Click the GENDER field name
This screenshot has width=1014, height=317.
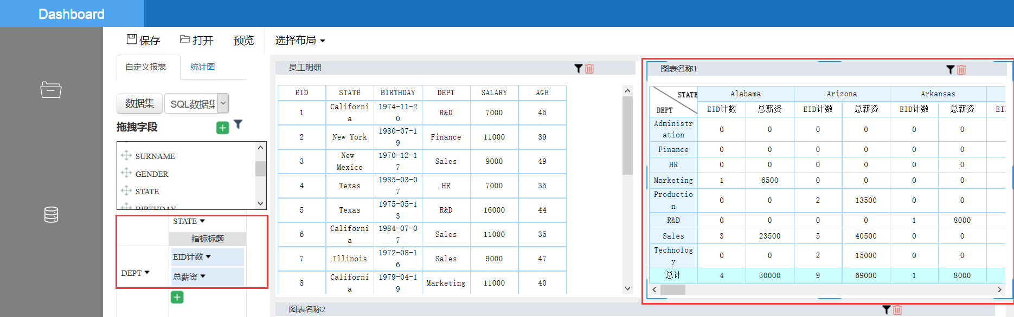point(152,174)
